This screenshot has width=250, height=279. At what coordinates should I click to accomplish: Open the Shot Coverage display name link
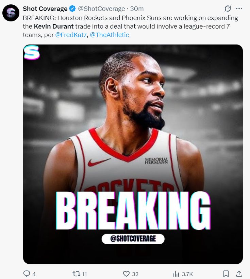pyautogui.click(x=45, y=8)
